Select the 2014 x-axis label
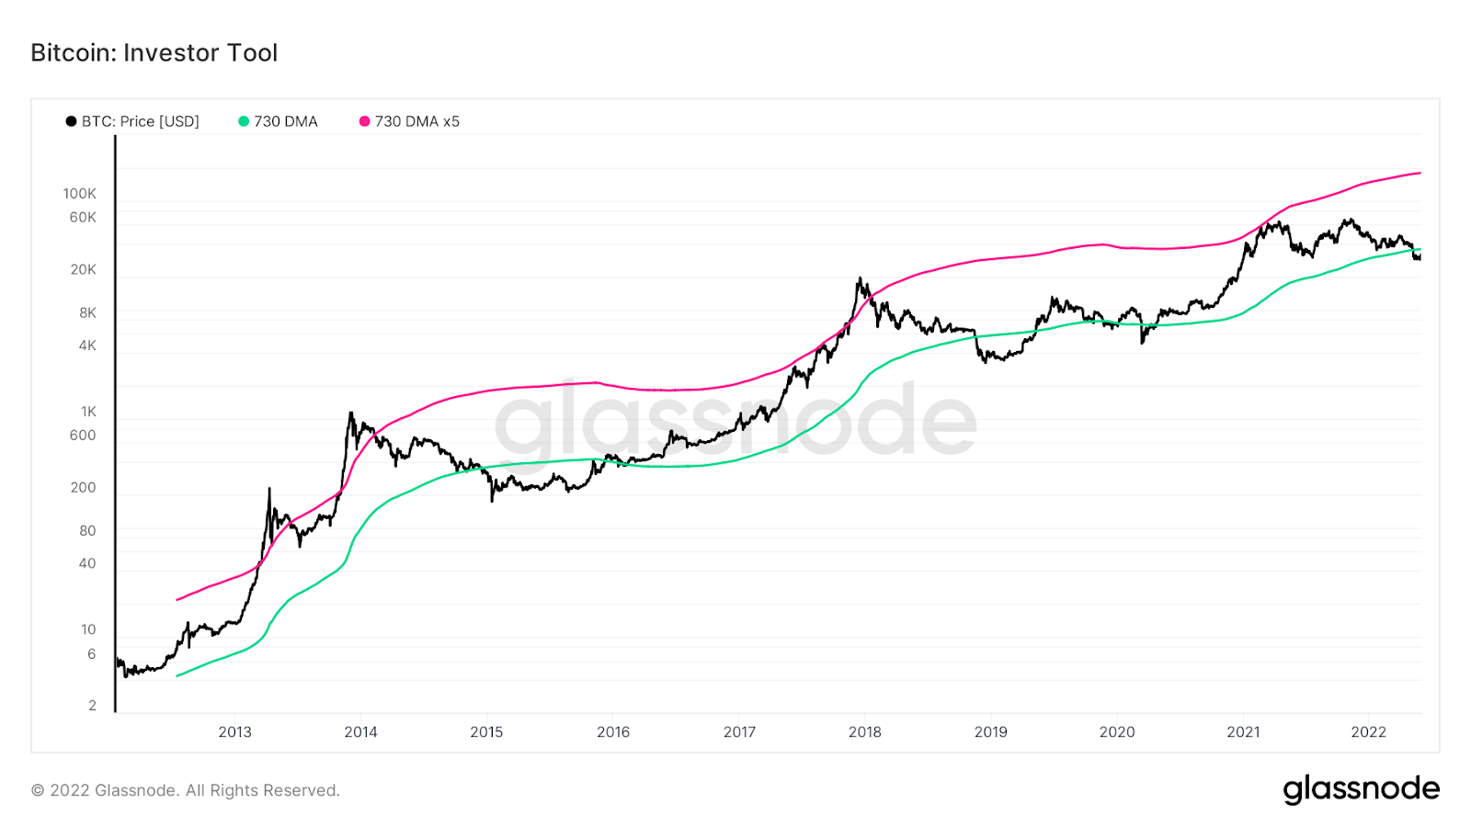Screen dimensions: 1471x827 click(x=360, y=732)
